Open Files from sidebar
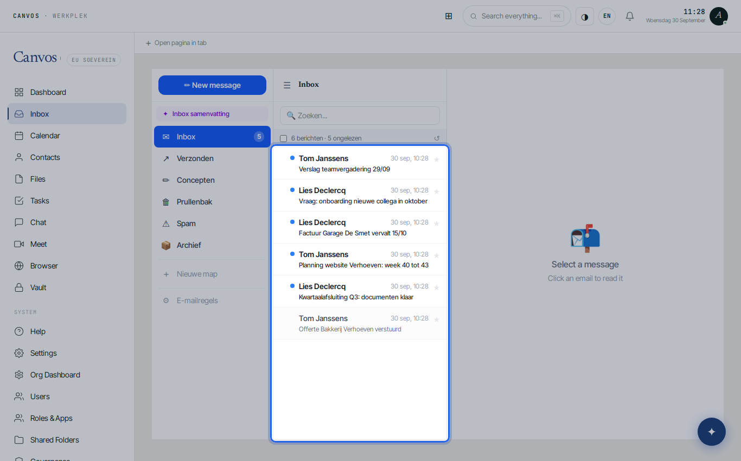 click(x=67, y=179)
